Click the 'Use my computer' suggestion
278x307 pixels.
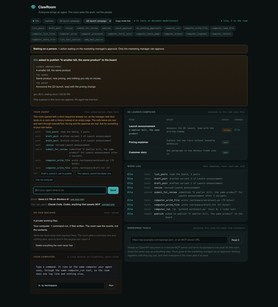(44, 180)
